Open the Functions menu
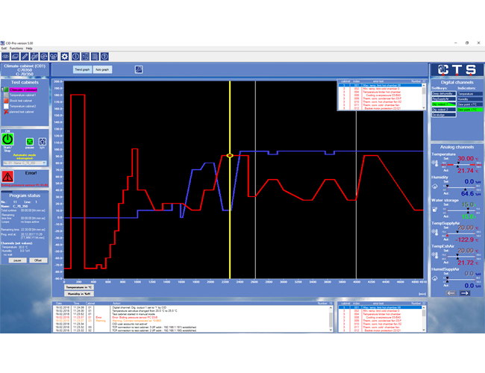 point(16,48)
